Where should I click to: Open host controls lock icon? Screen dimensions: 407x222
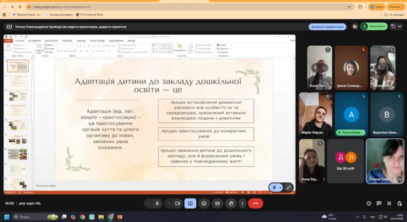399,203
